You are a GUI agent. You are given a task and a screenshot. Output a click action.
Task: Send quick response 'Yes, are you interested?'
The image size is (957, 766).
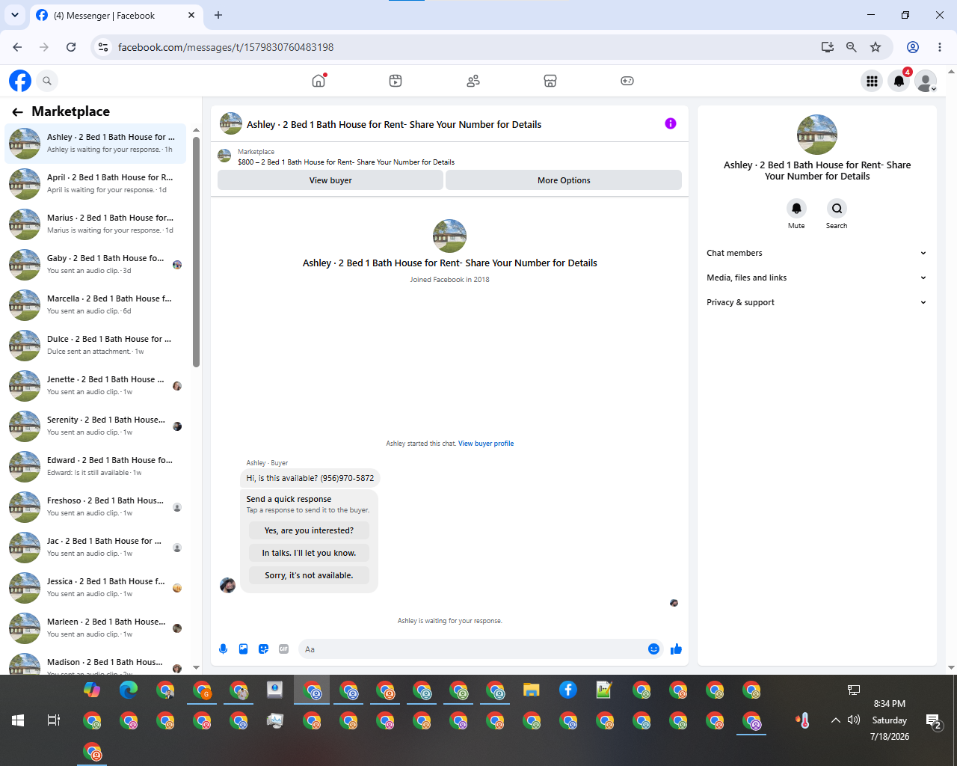click(309, 530)
